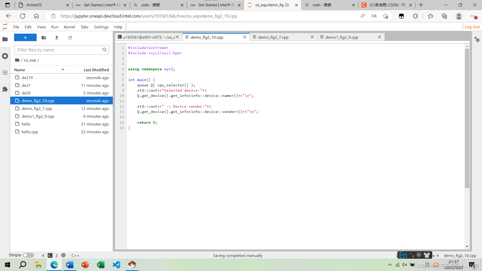Open property inspector gears on right
The image size is (482, 271).
pos(477,39)
